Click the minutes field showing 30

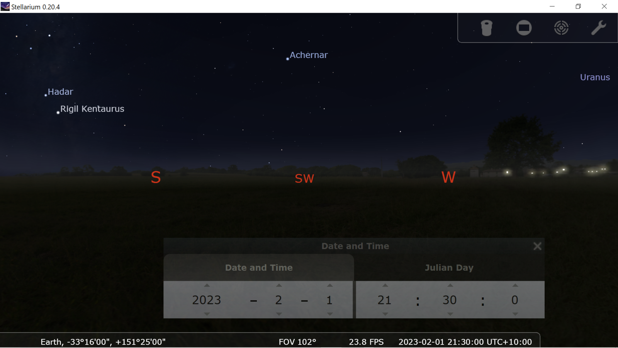pos(450,300)
